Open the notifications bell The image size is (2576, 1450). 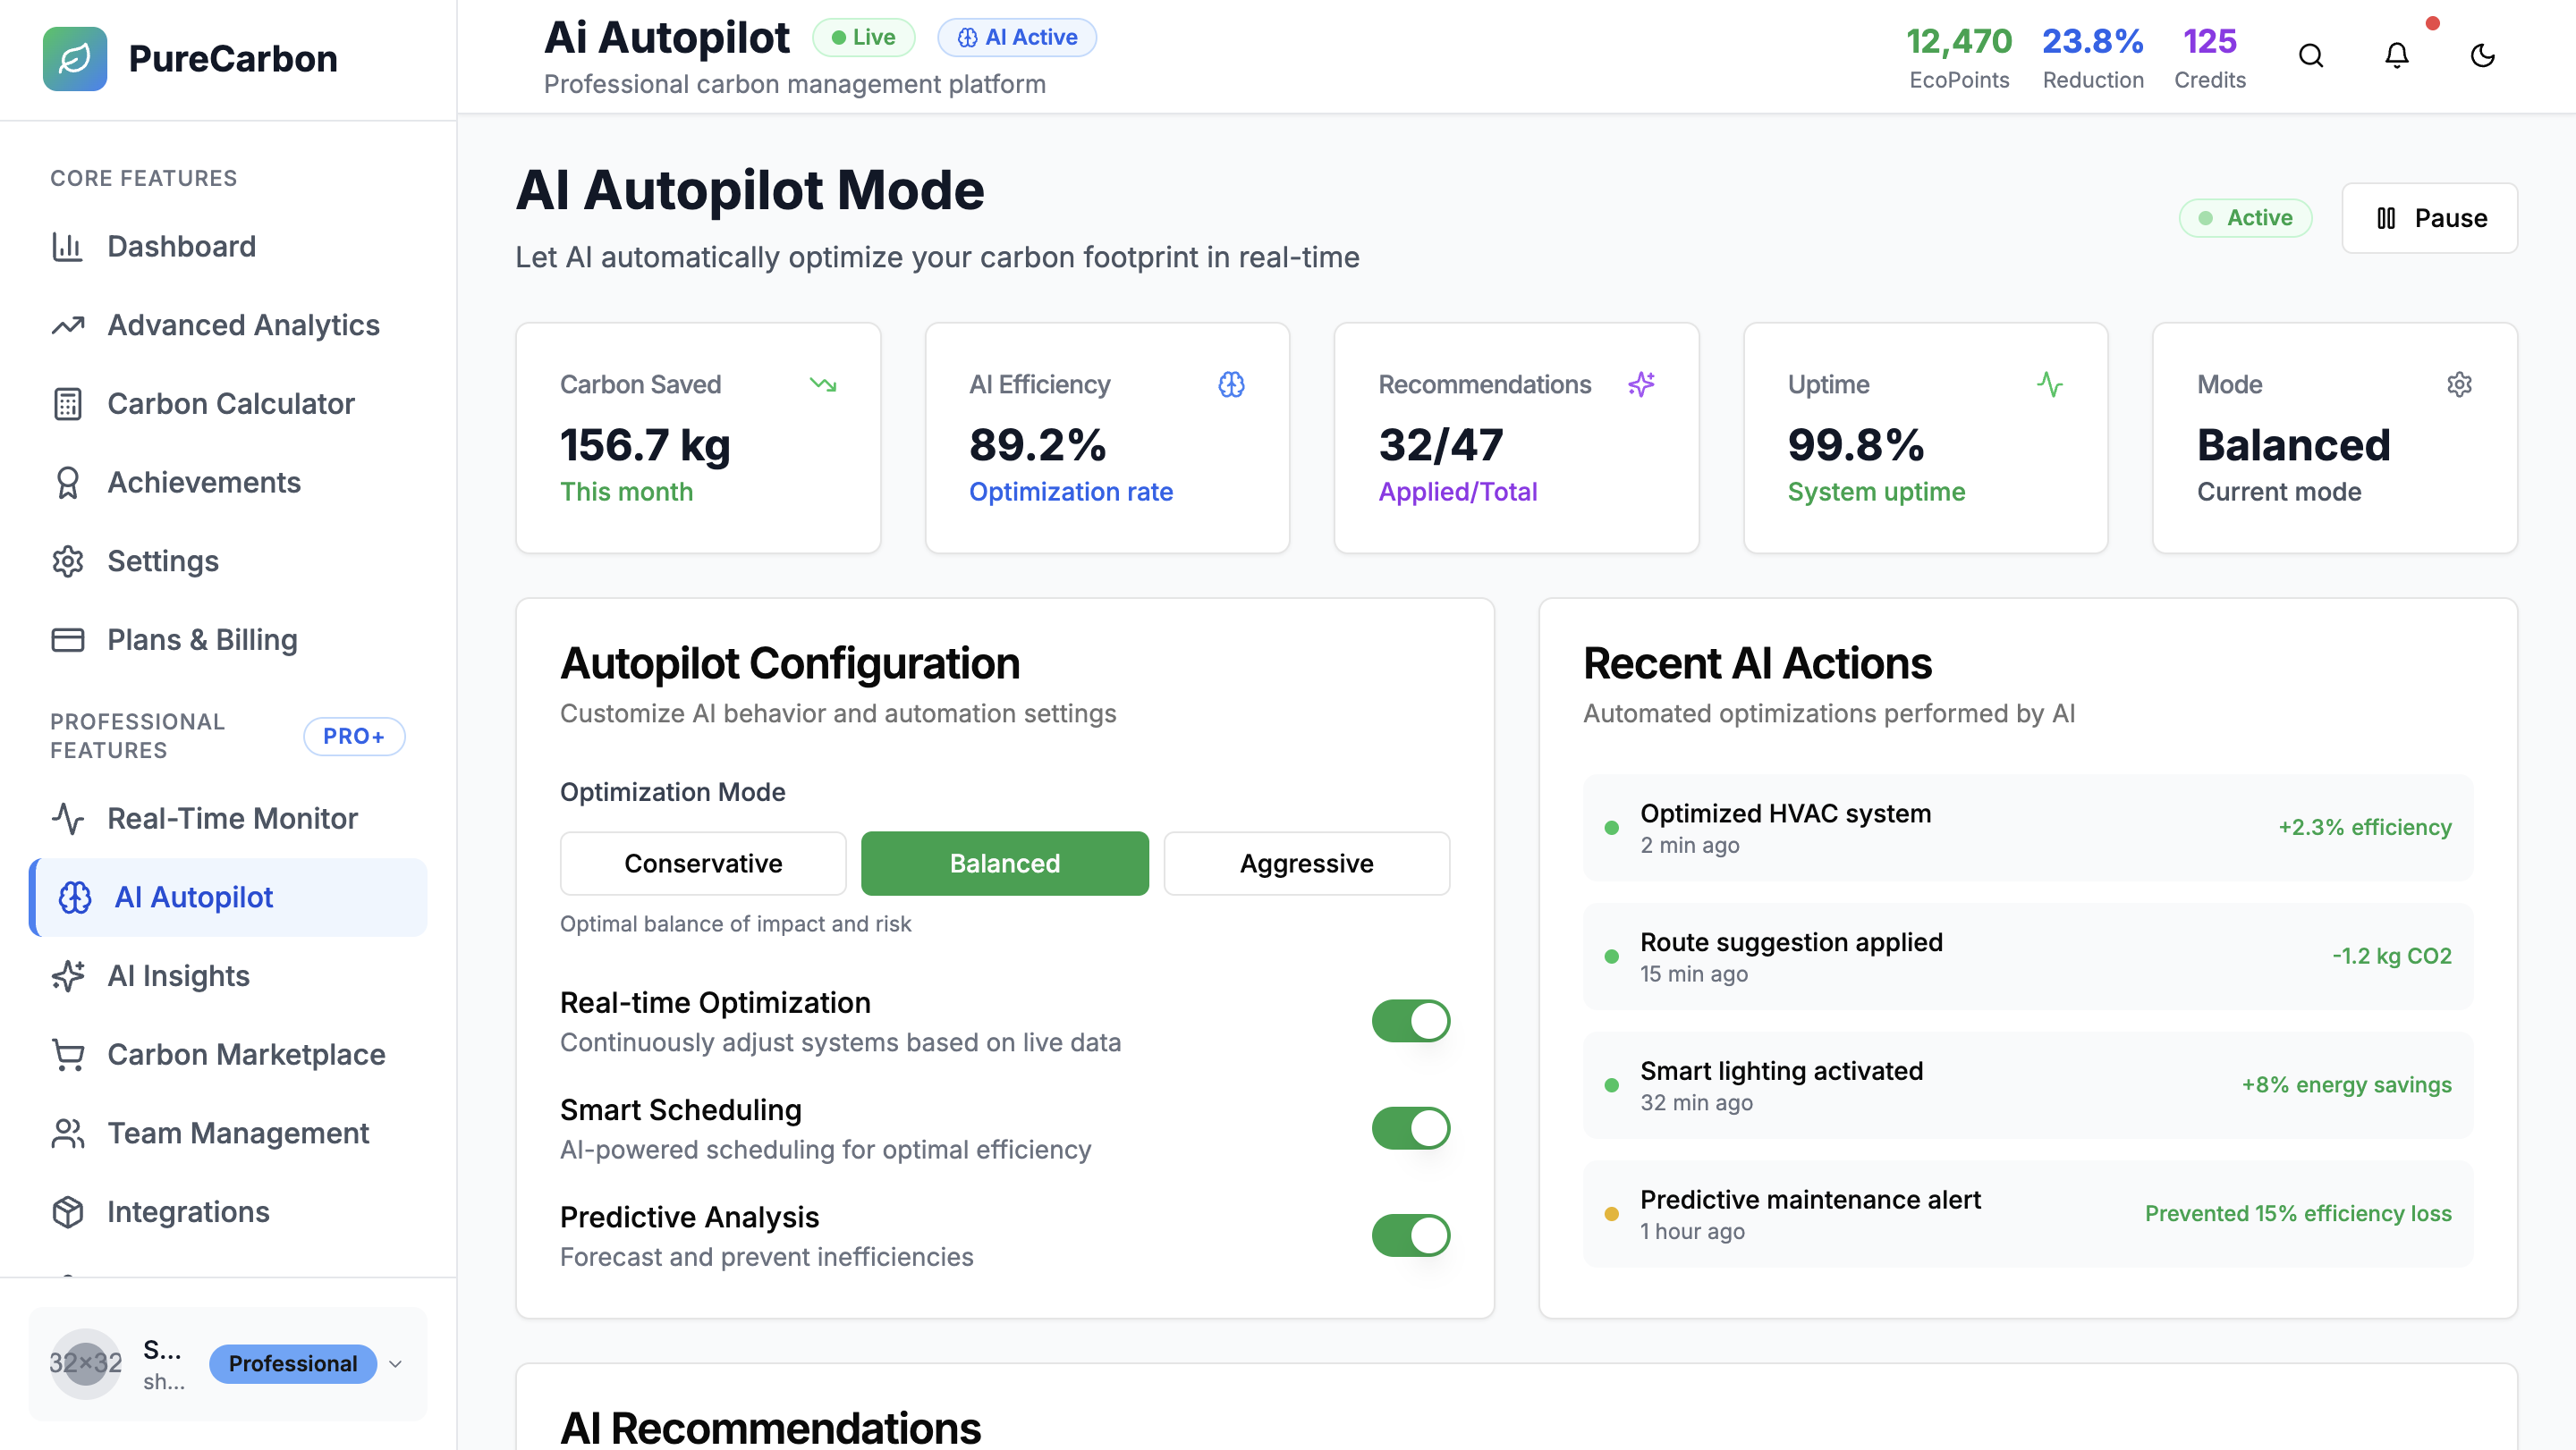click(2396, 56)
